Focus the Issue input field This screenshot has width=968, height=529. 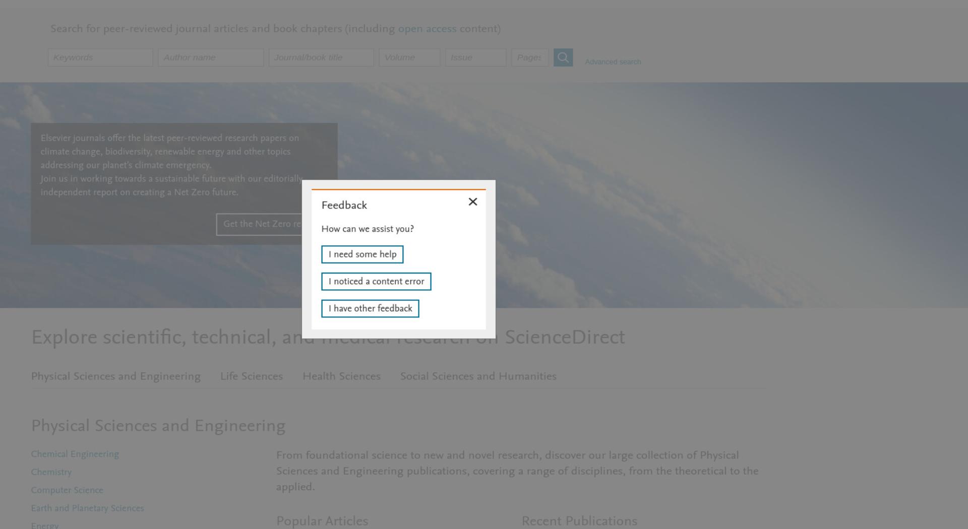(475, 57)
